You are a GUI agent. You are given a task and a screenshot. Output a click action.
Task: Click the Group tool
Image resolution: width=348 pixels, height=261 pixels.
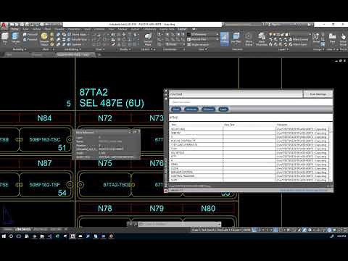pyautogui.click(x=316, y=38)
